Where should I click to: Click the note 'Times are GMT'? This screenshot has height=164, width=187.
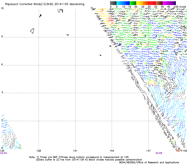coord(49,157)
